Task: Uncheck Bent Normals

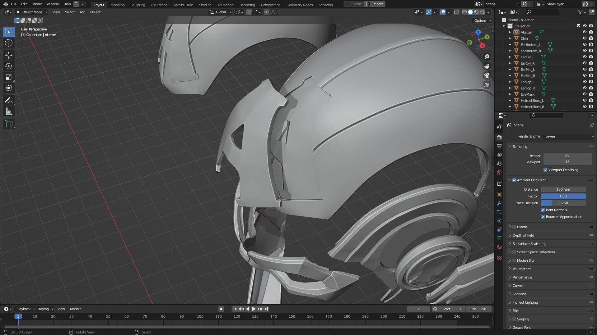Action: click(x=543, y=210)
